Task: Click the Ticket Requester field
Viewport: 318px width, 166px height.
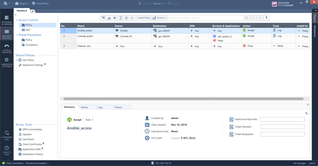Action: pos(282,134)
